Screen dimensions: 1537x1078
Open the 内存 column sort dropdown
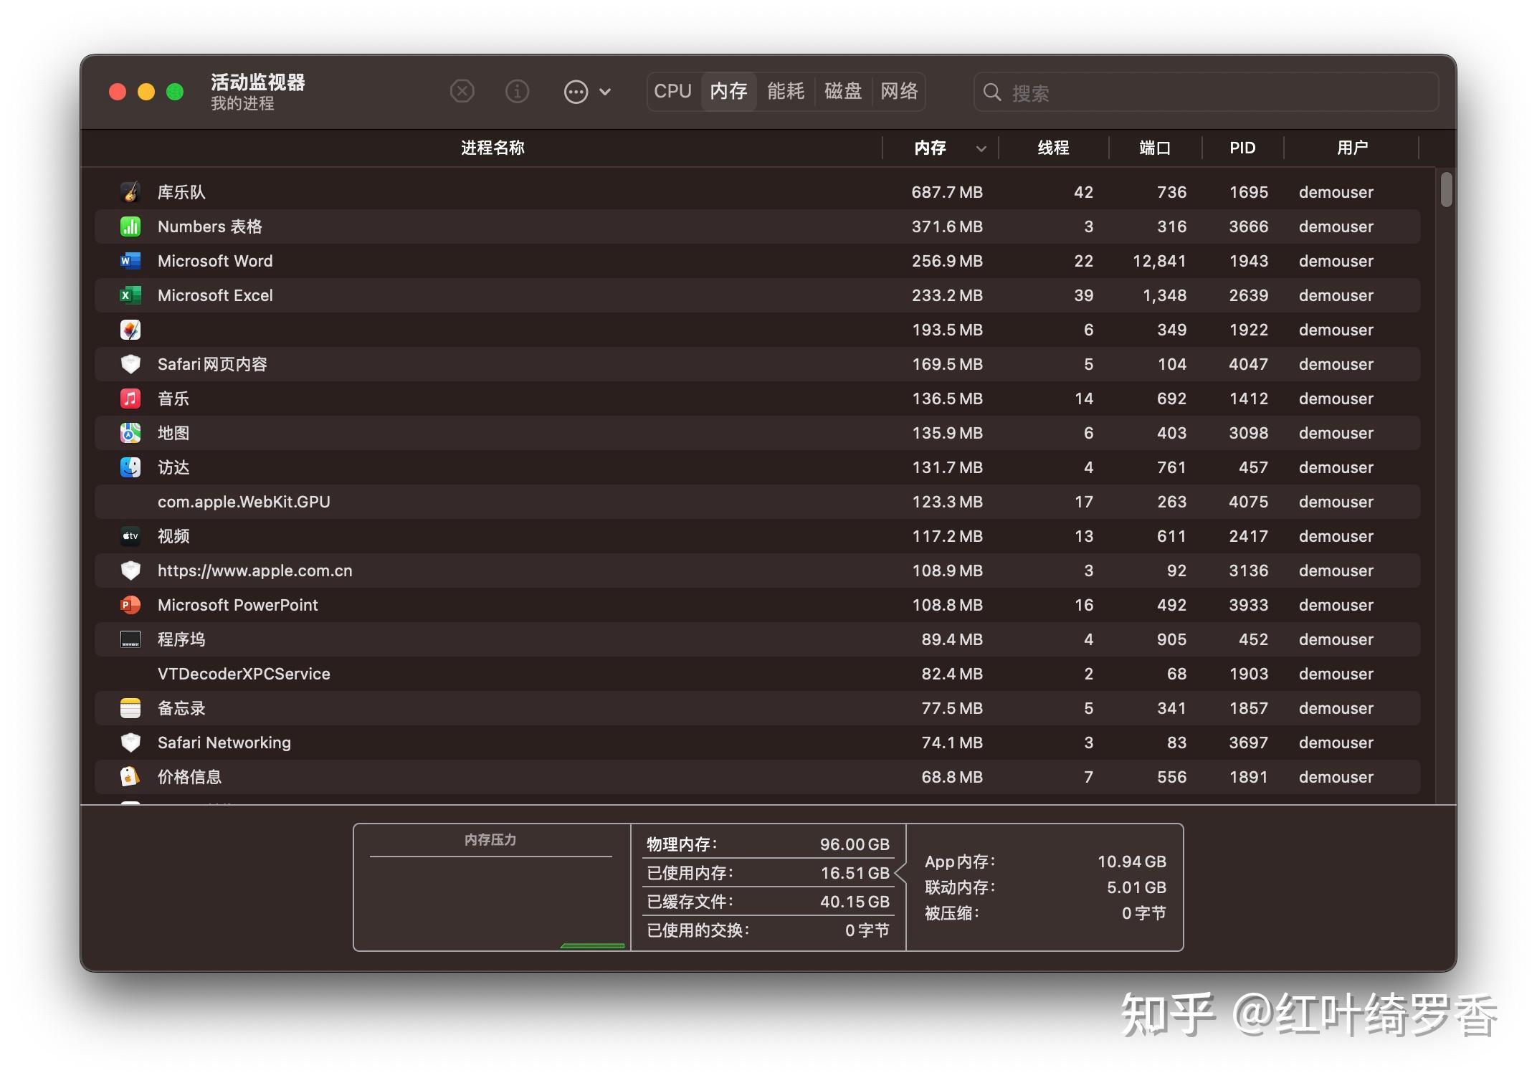tap(981, 148)
